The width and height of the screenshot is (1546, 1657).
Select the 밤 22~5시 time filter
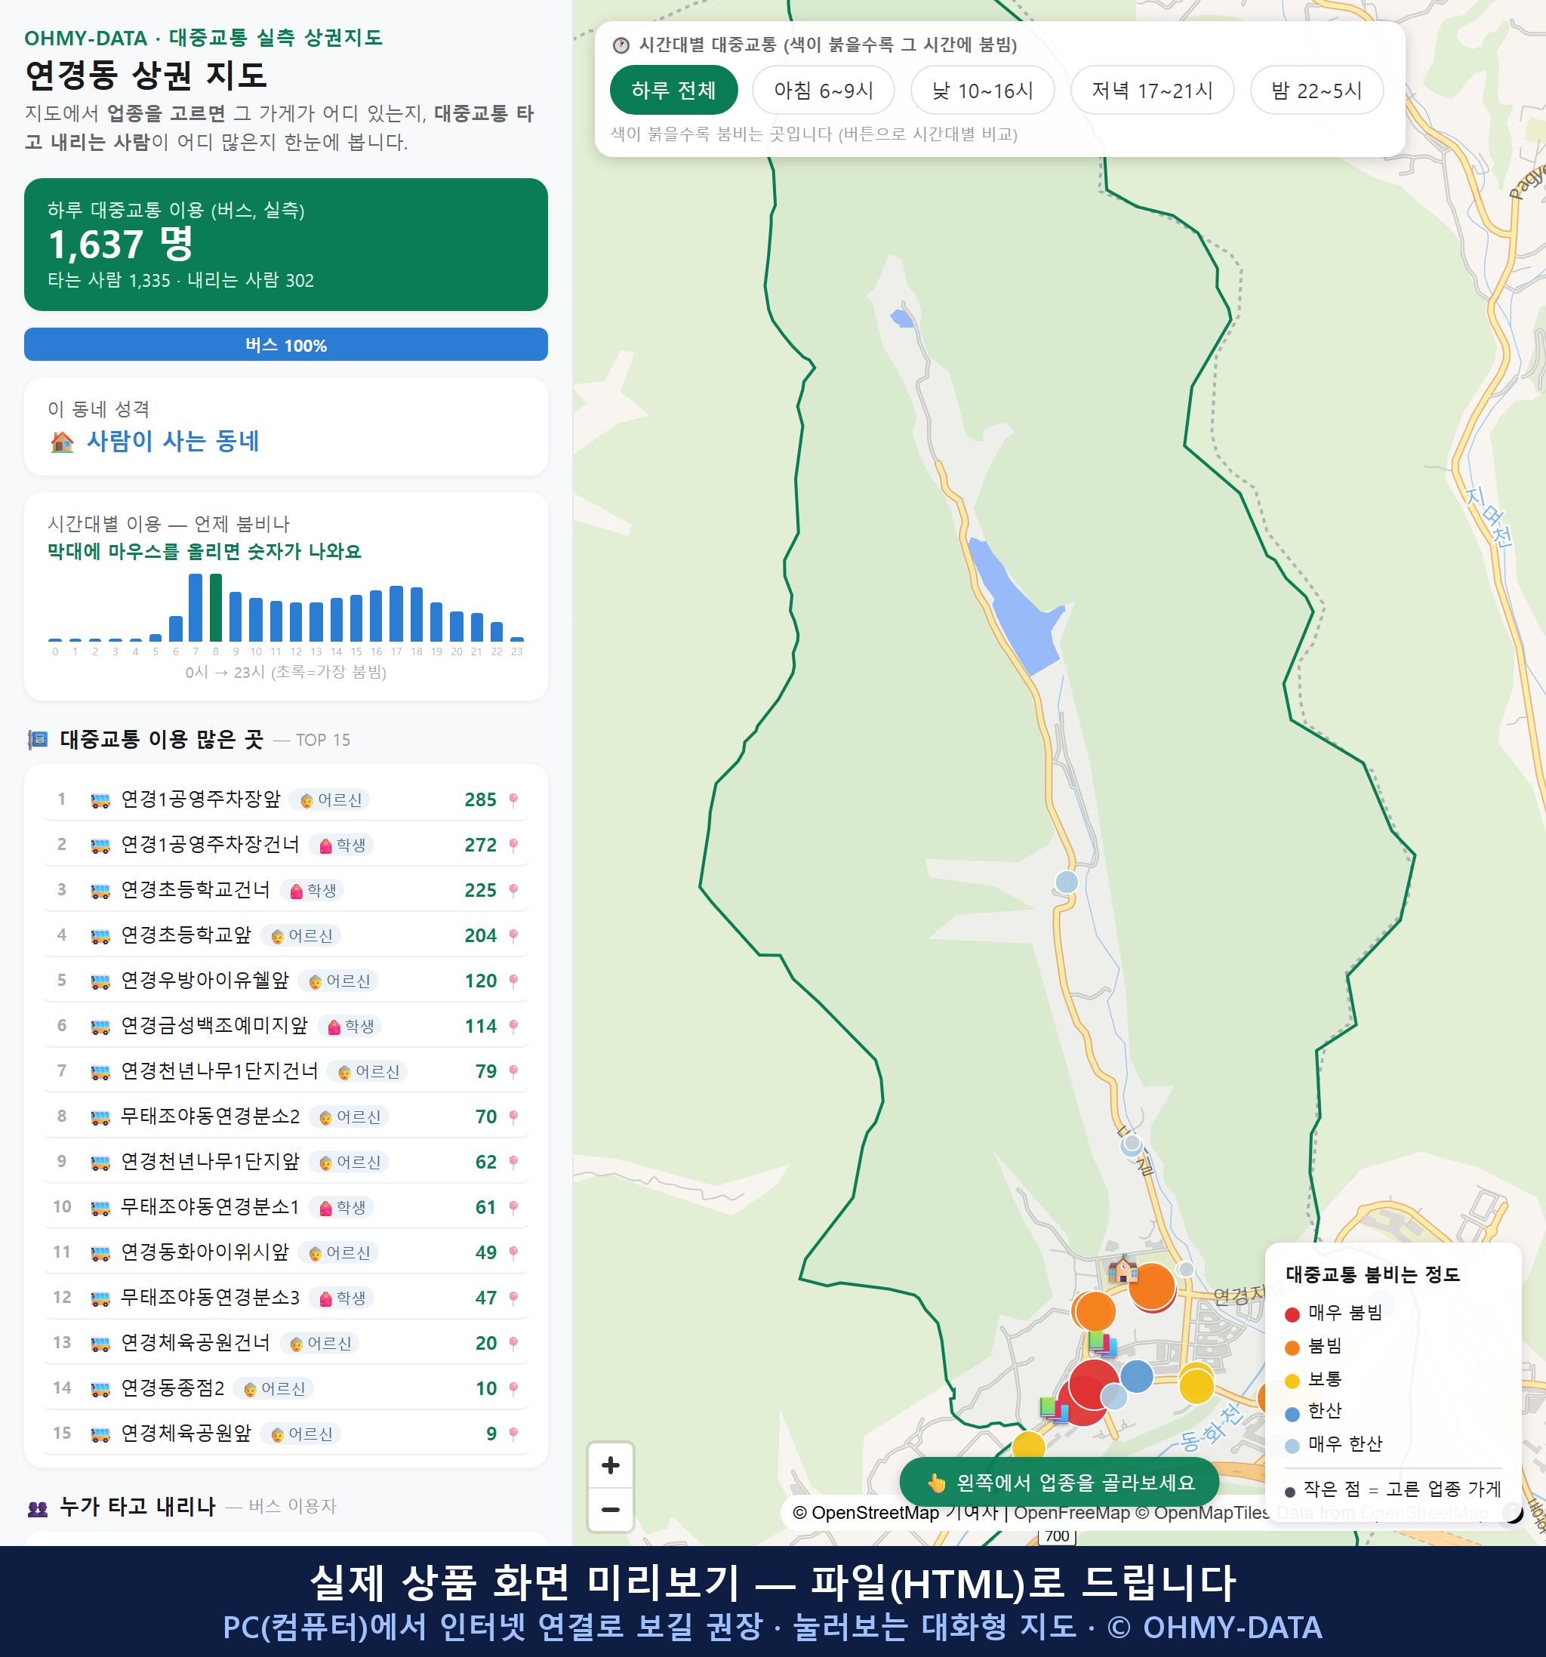tap(1316, 90)
